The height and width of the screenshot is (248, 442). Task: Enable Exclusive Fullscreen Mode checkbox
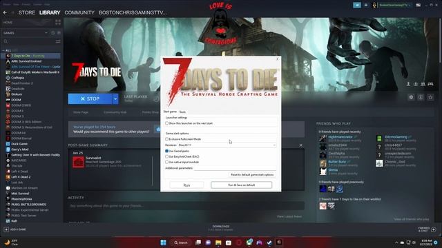[166, 139]
